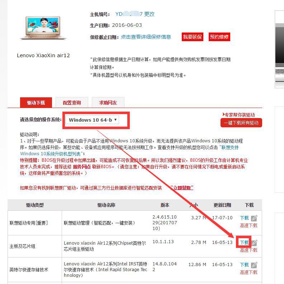Click the 服务网点 link
The width and height of the screenshot is (284, 284).
[81, 167]
